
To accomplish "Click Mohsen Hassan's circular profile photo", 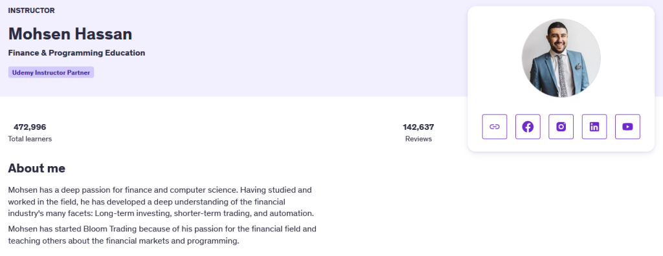I will pyautogui.click(x=561, y=58).
